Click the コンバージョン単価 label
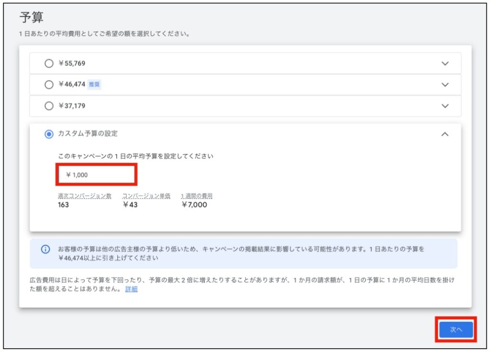The width and height of the screenshot is (490, 352). (146, 196)
